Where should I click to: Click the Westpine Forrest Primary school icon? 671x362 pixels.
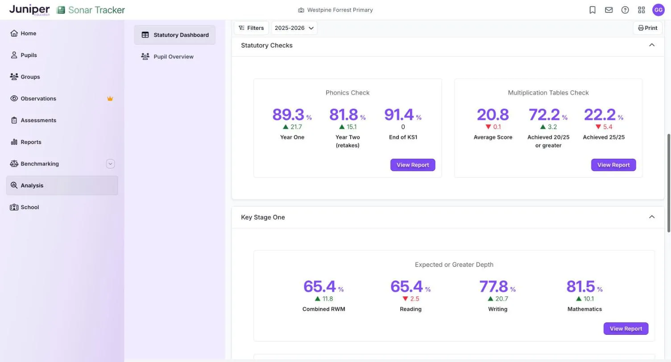[301, 10]
